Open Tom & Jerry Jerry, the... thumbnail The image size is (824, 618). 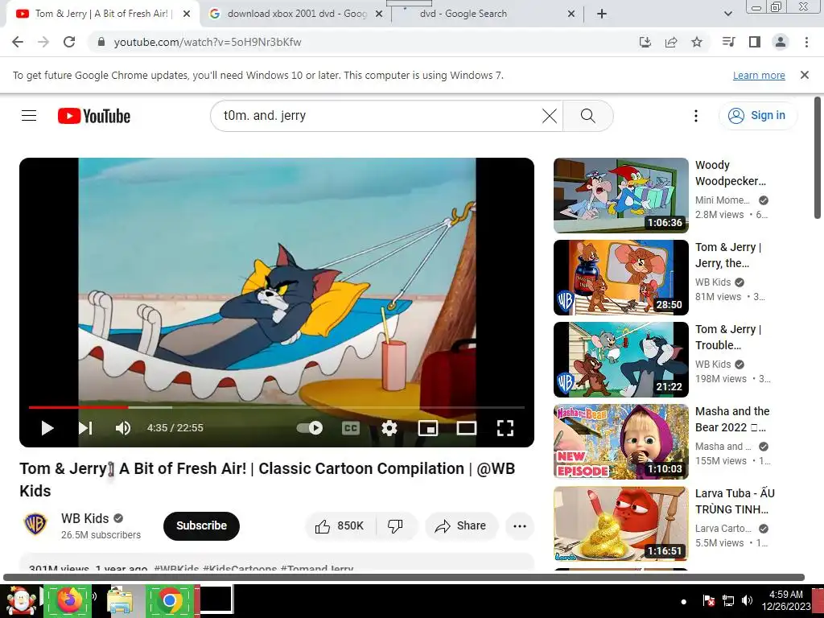[x=620, y=278]
